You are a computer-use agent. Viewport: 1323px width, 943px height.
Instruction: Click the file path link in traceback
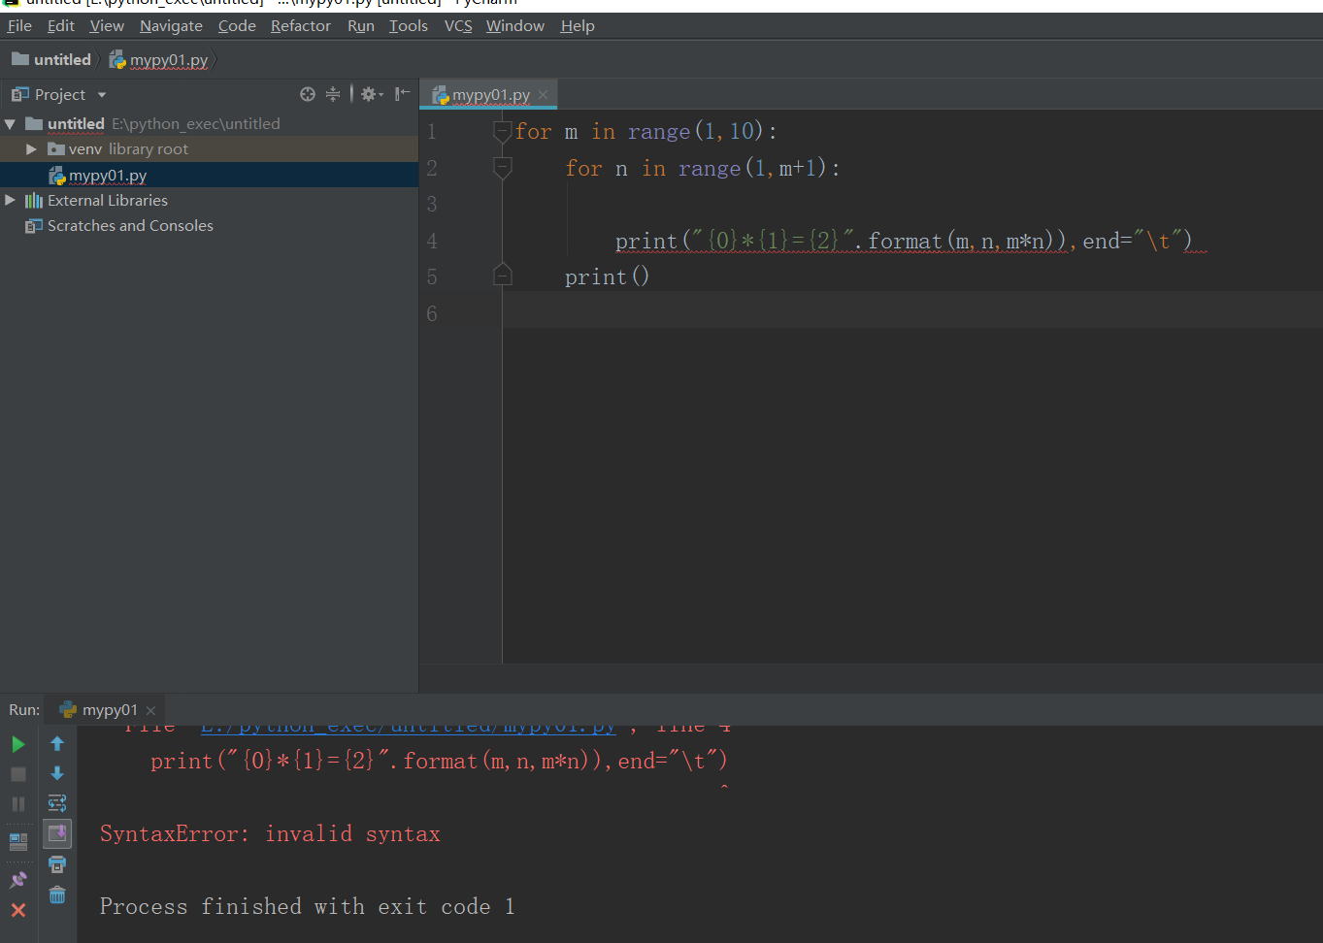[409, 727]
